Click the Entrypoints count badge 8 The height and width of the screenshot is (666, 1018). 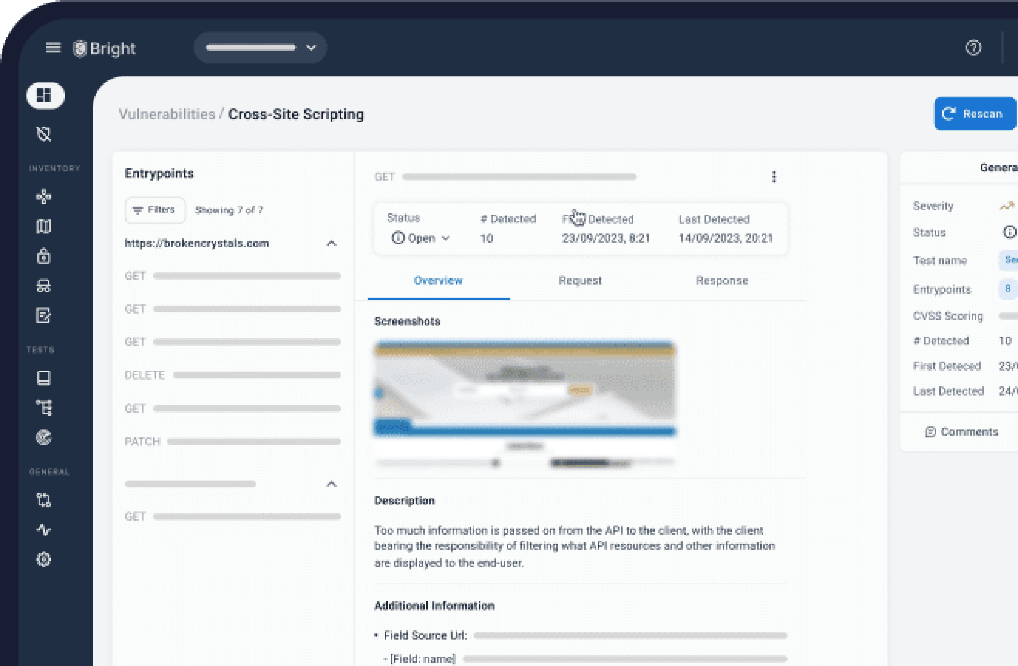click(x=1007, y=289)
